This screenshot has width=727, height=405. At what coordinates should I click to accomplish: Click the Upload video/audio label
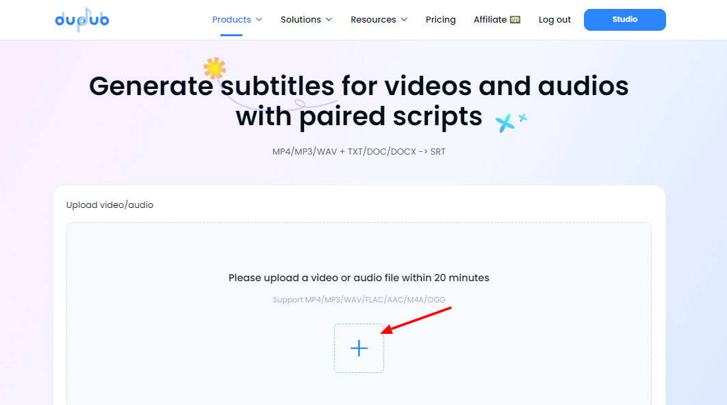(110, 205)
